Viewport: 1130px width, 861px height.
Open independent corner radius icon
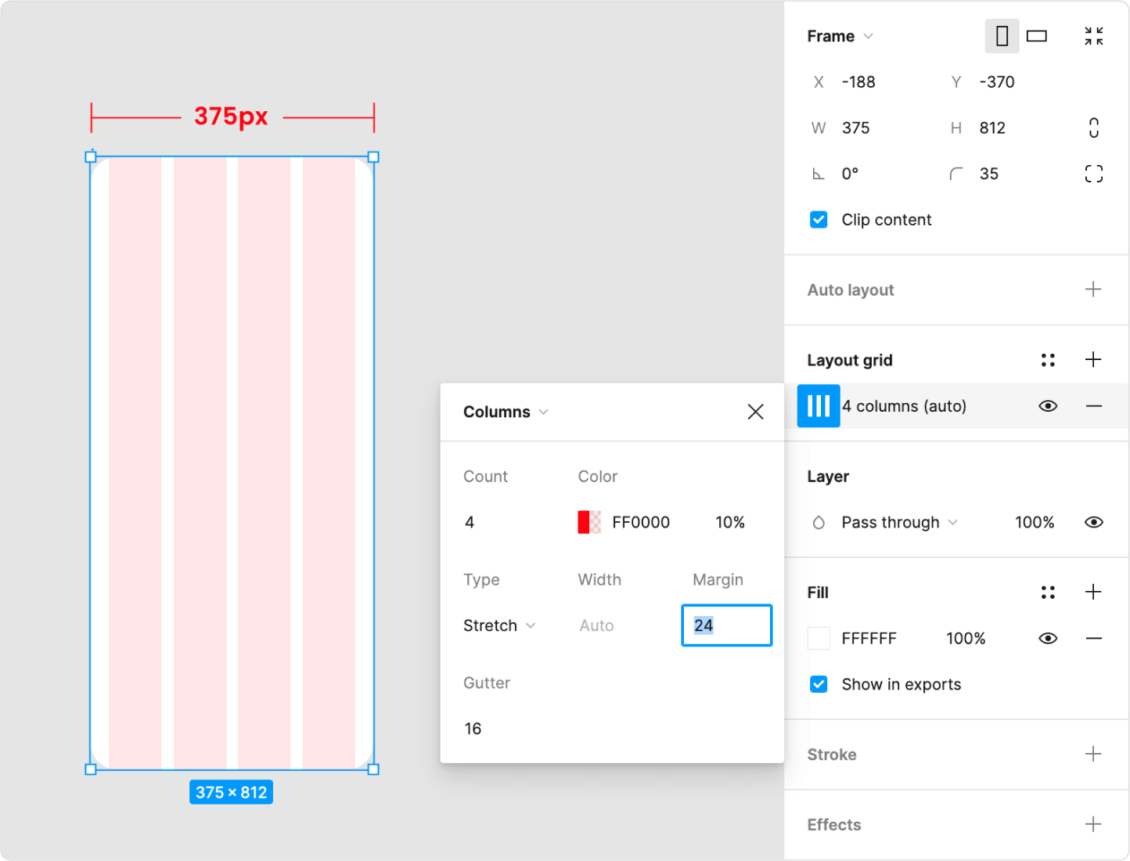pyautogui.click(x=1094, y=174)
